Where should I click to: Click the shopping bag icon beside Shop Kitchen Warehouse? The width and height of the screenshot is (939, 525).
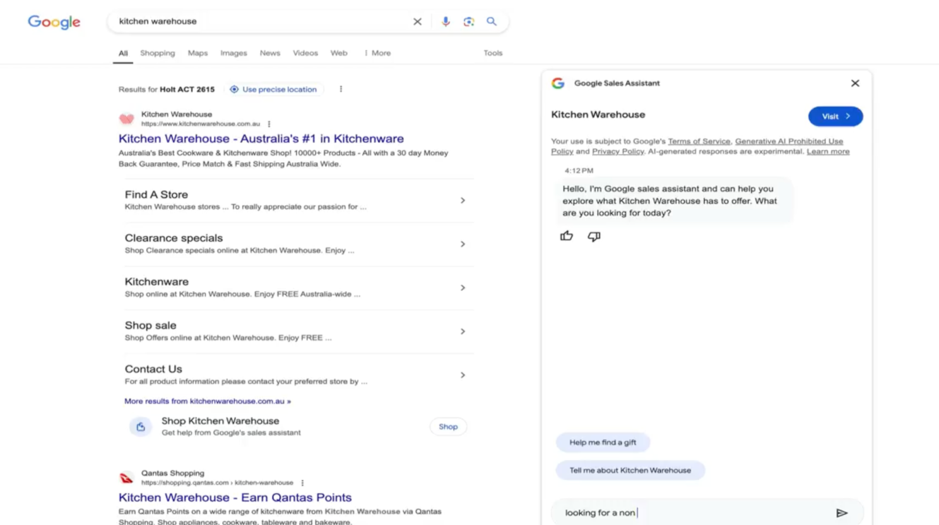tap(140, 427)
